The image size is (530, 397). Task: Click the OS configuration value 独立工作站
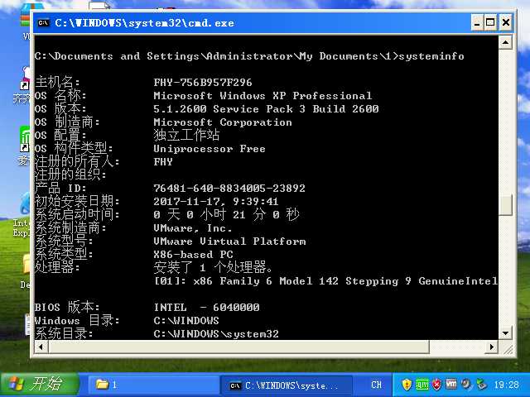coord(186,135)
